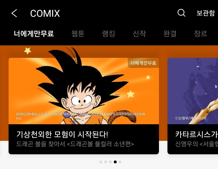Open the purple 신영우 banner card
Screen dimensions: 218x169
193,91
